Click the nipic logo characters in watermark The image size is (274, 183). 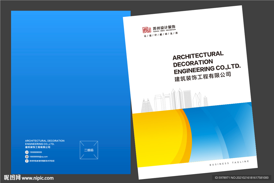tap(12, 178)
